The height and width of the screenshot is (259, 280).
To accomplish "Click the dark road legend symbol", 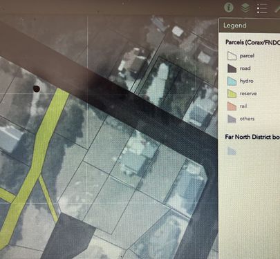I will (x=232, y=68).
